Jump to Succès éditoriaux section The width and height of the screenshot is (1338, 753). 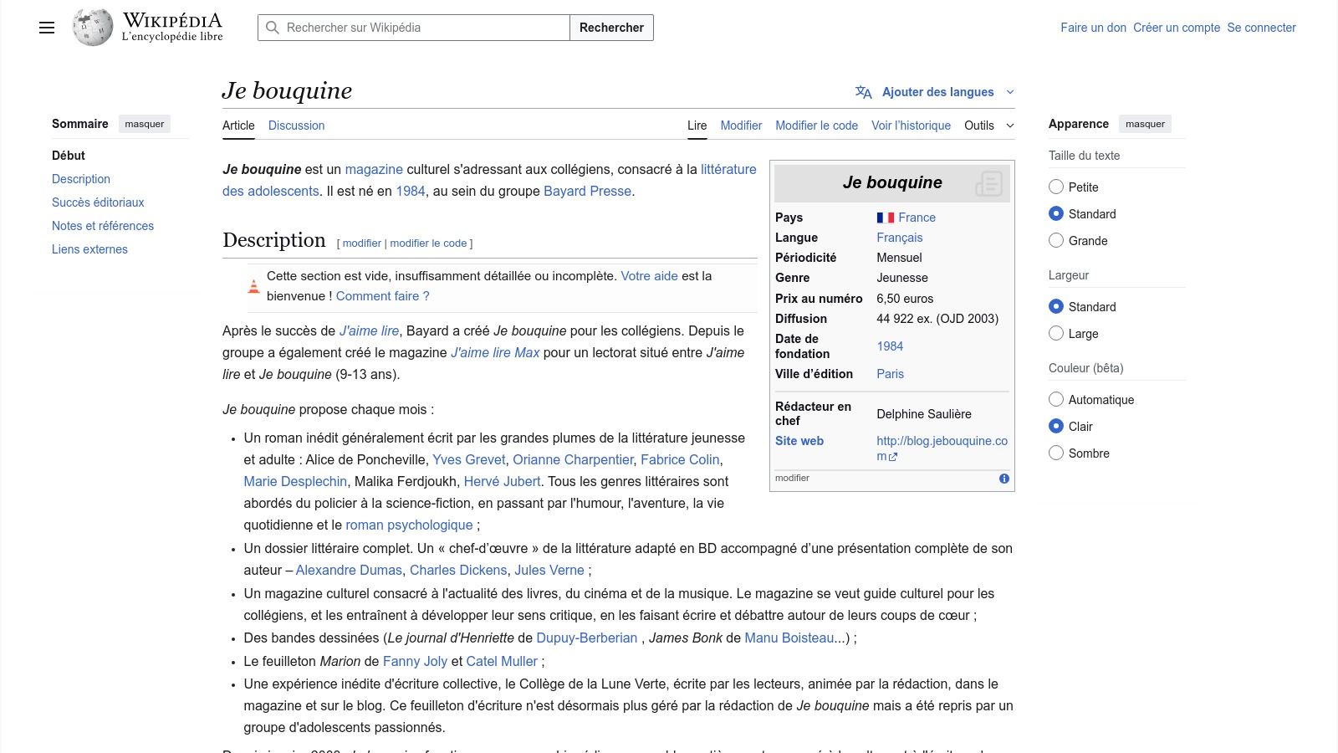[x=98, y=202]
